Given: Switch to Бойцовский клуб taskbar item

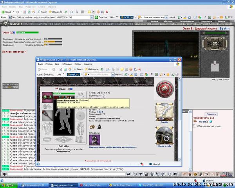Looking at the screenshot, I should [x=34, y=185].
